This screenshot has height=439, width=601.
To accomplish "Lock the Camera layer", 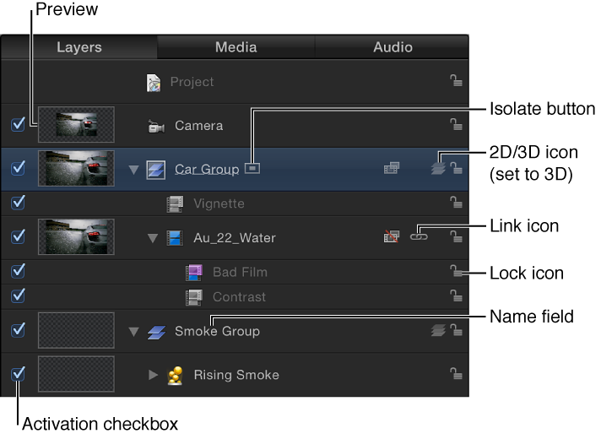I will coord(456,124).
